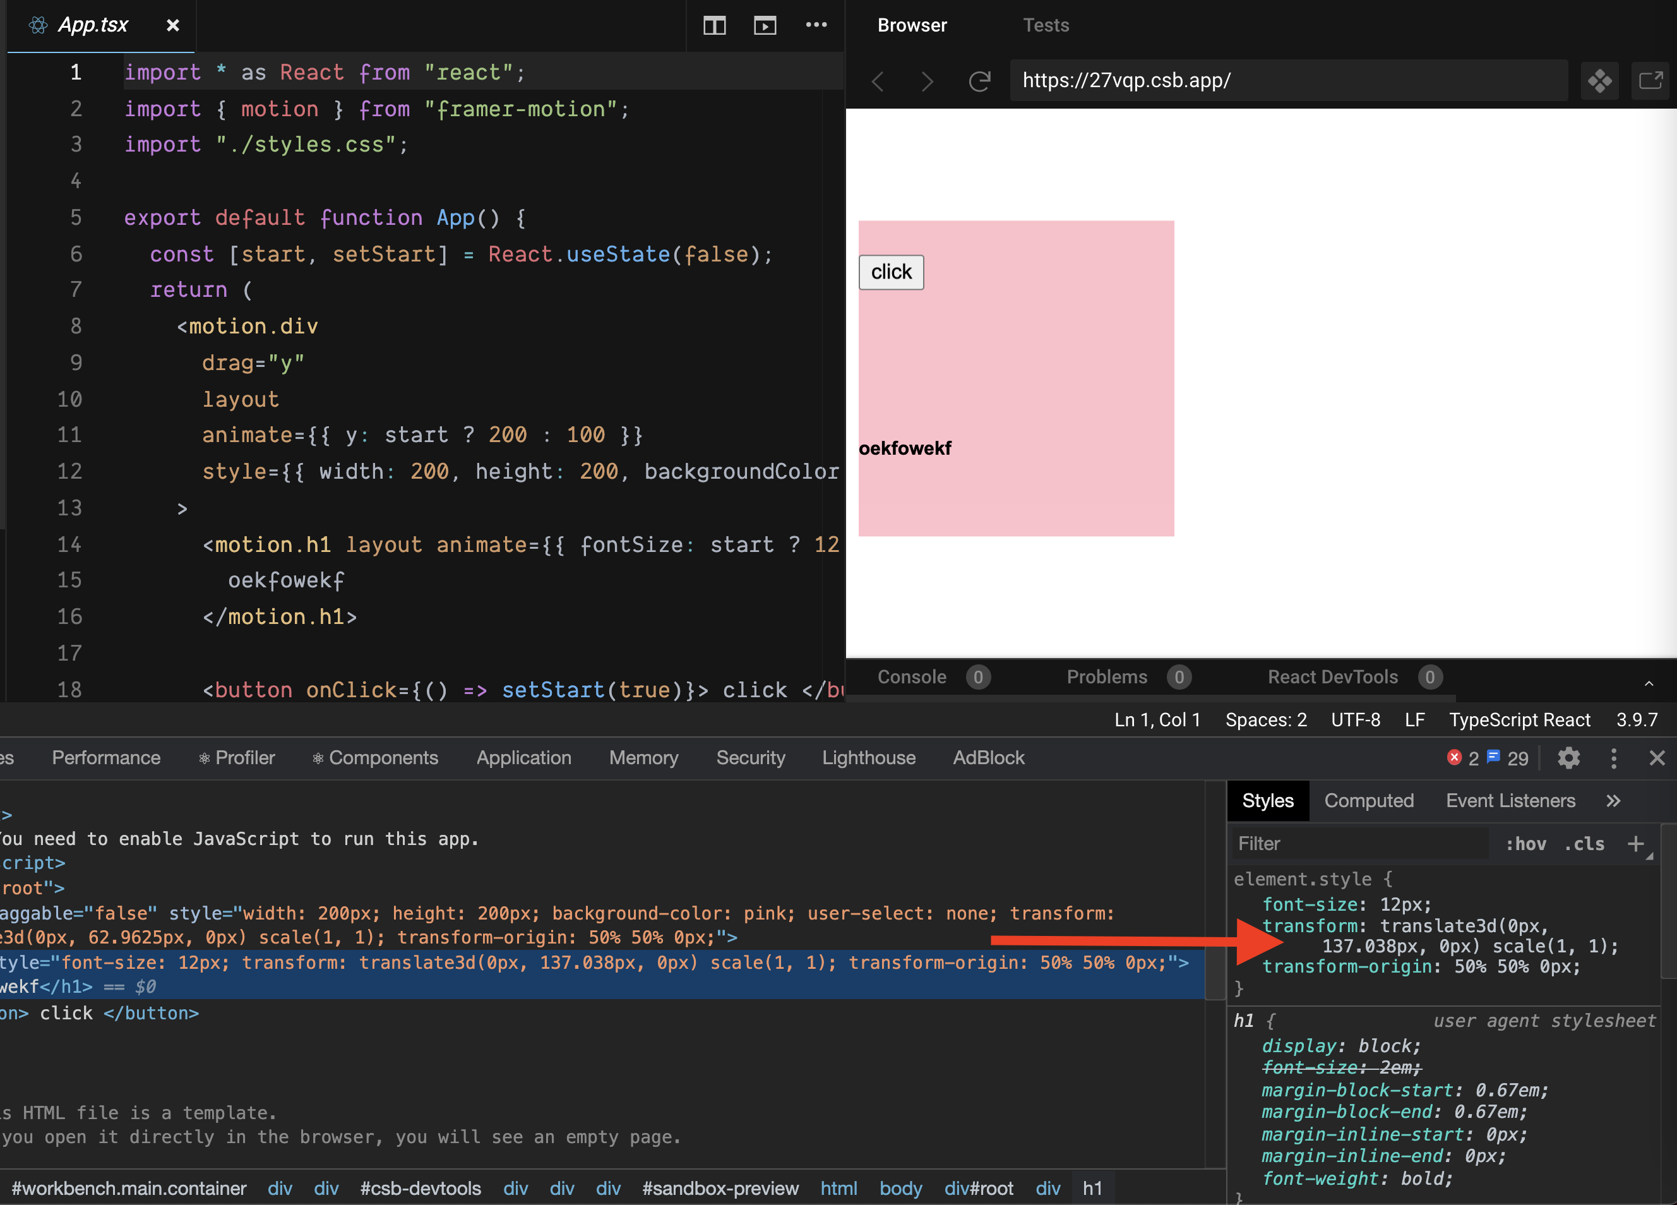Click the browser refresh icon
The height and width of the screenshot is (1205, 1677).
(x=980, y=81)
